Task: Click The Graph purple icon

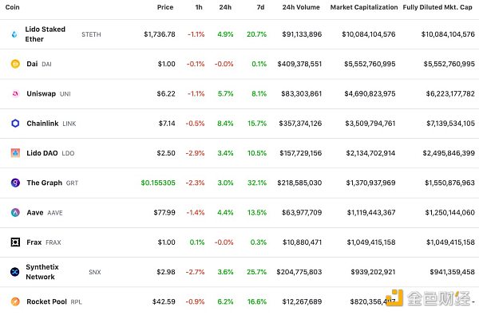Action: (x=15, y=183)
